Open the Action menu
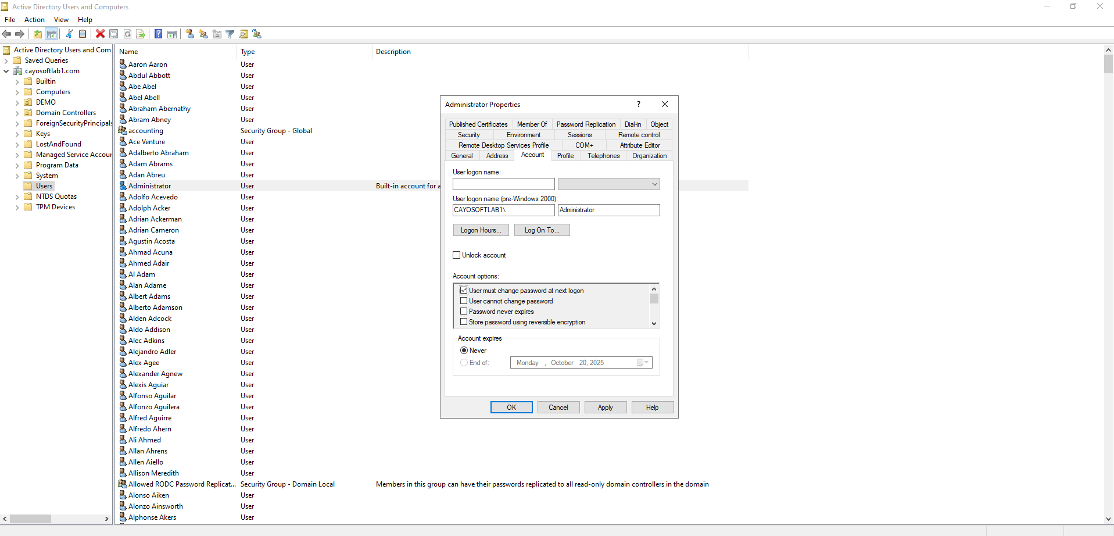 (x=34, y=20)
